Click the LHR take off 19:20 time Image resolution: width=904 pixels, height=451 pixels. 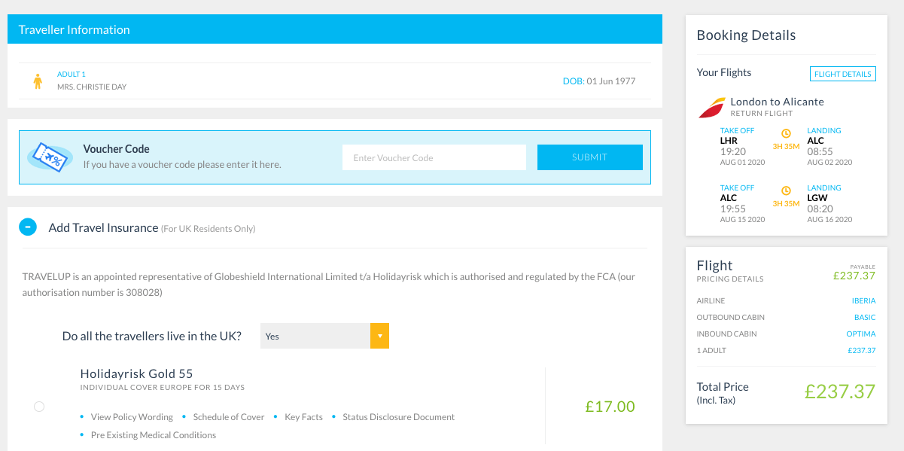coord(733,151)
